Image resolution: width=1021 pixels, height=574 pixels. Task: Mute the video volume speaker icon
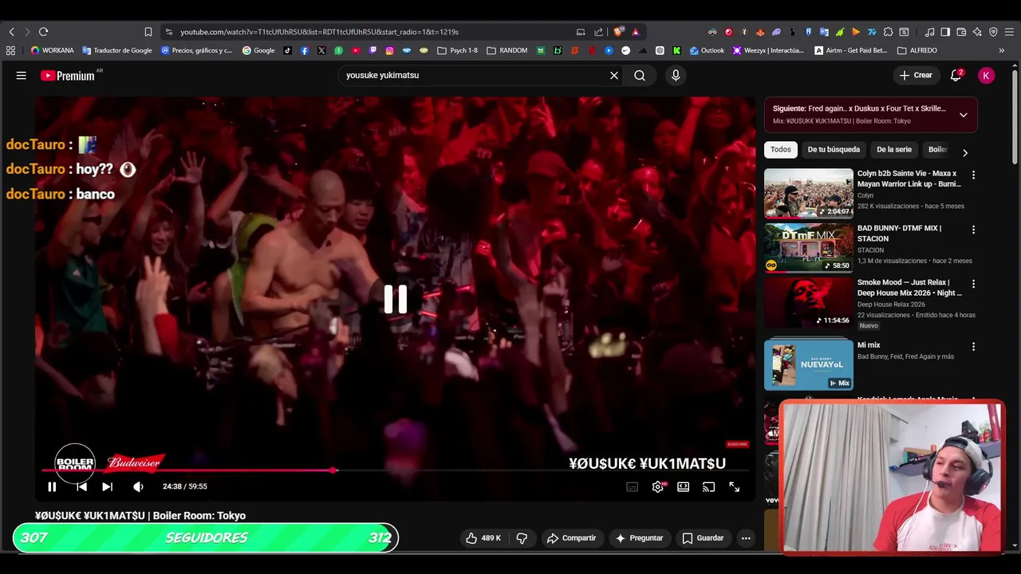pos(138,486)
